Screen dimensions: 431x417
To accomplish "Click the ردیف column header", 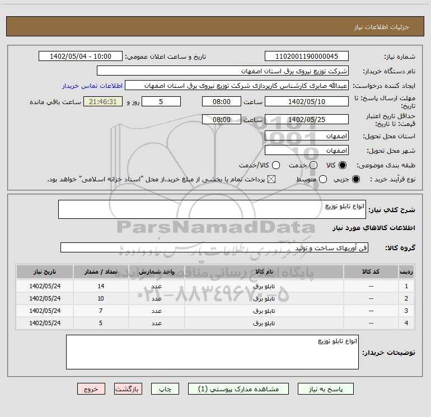I will click(x=406, y=271).
